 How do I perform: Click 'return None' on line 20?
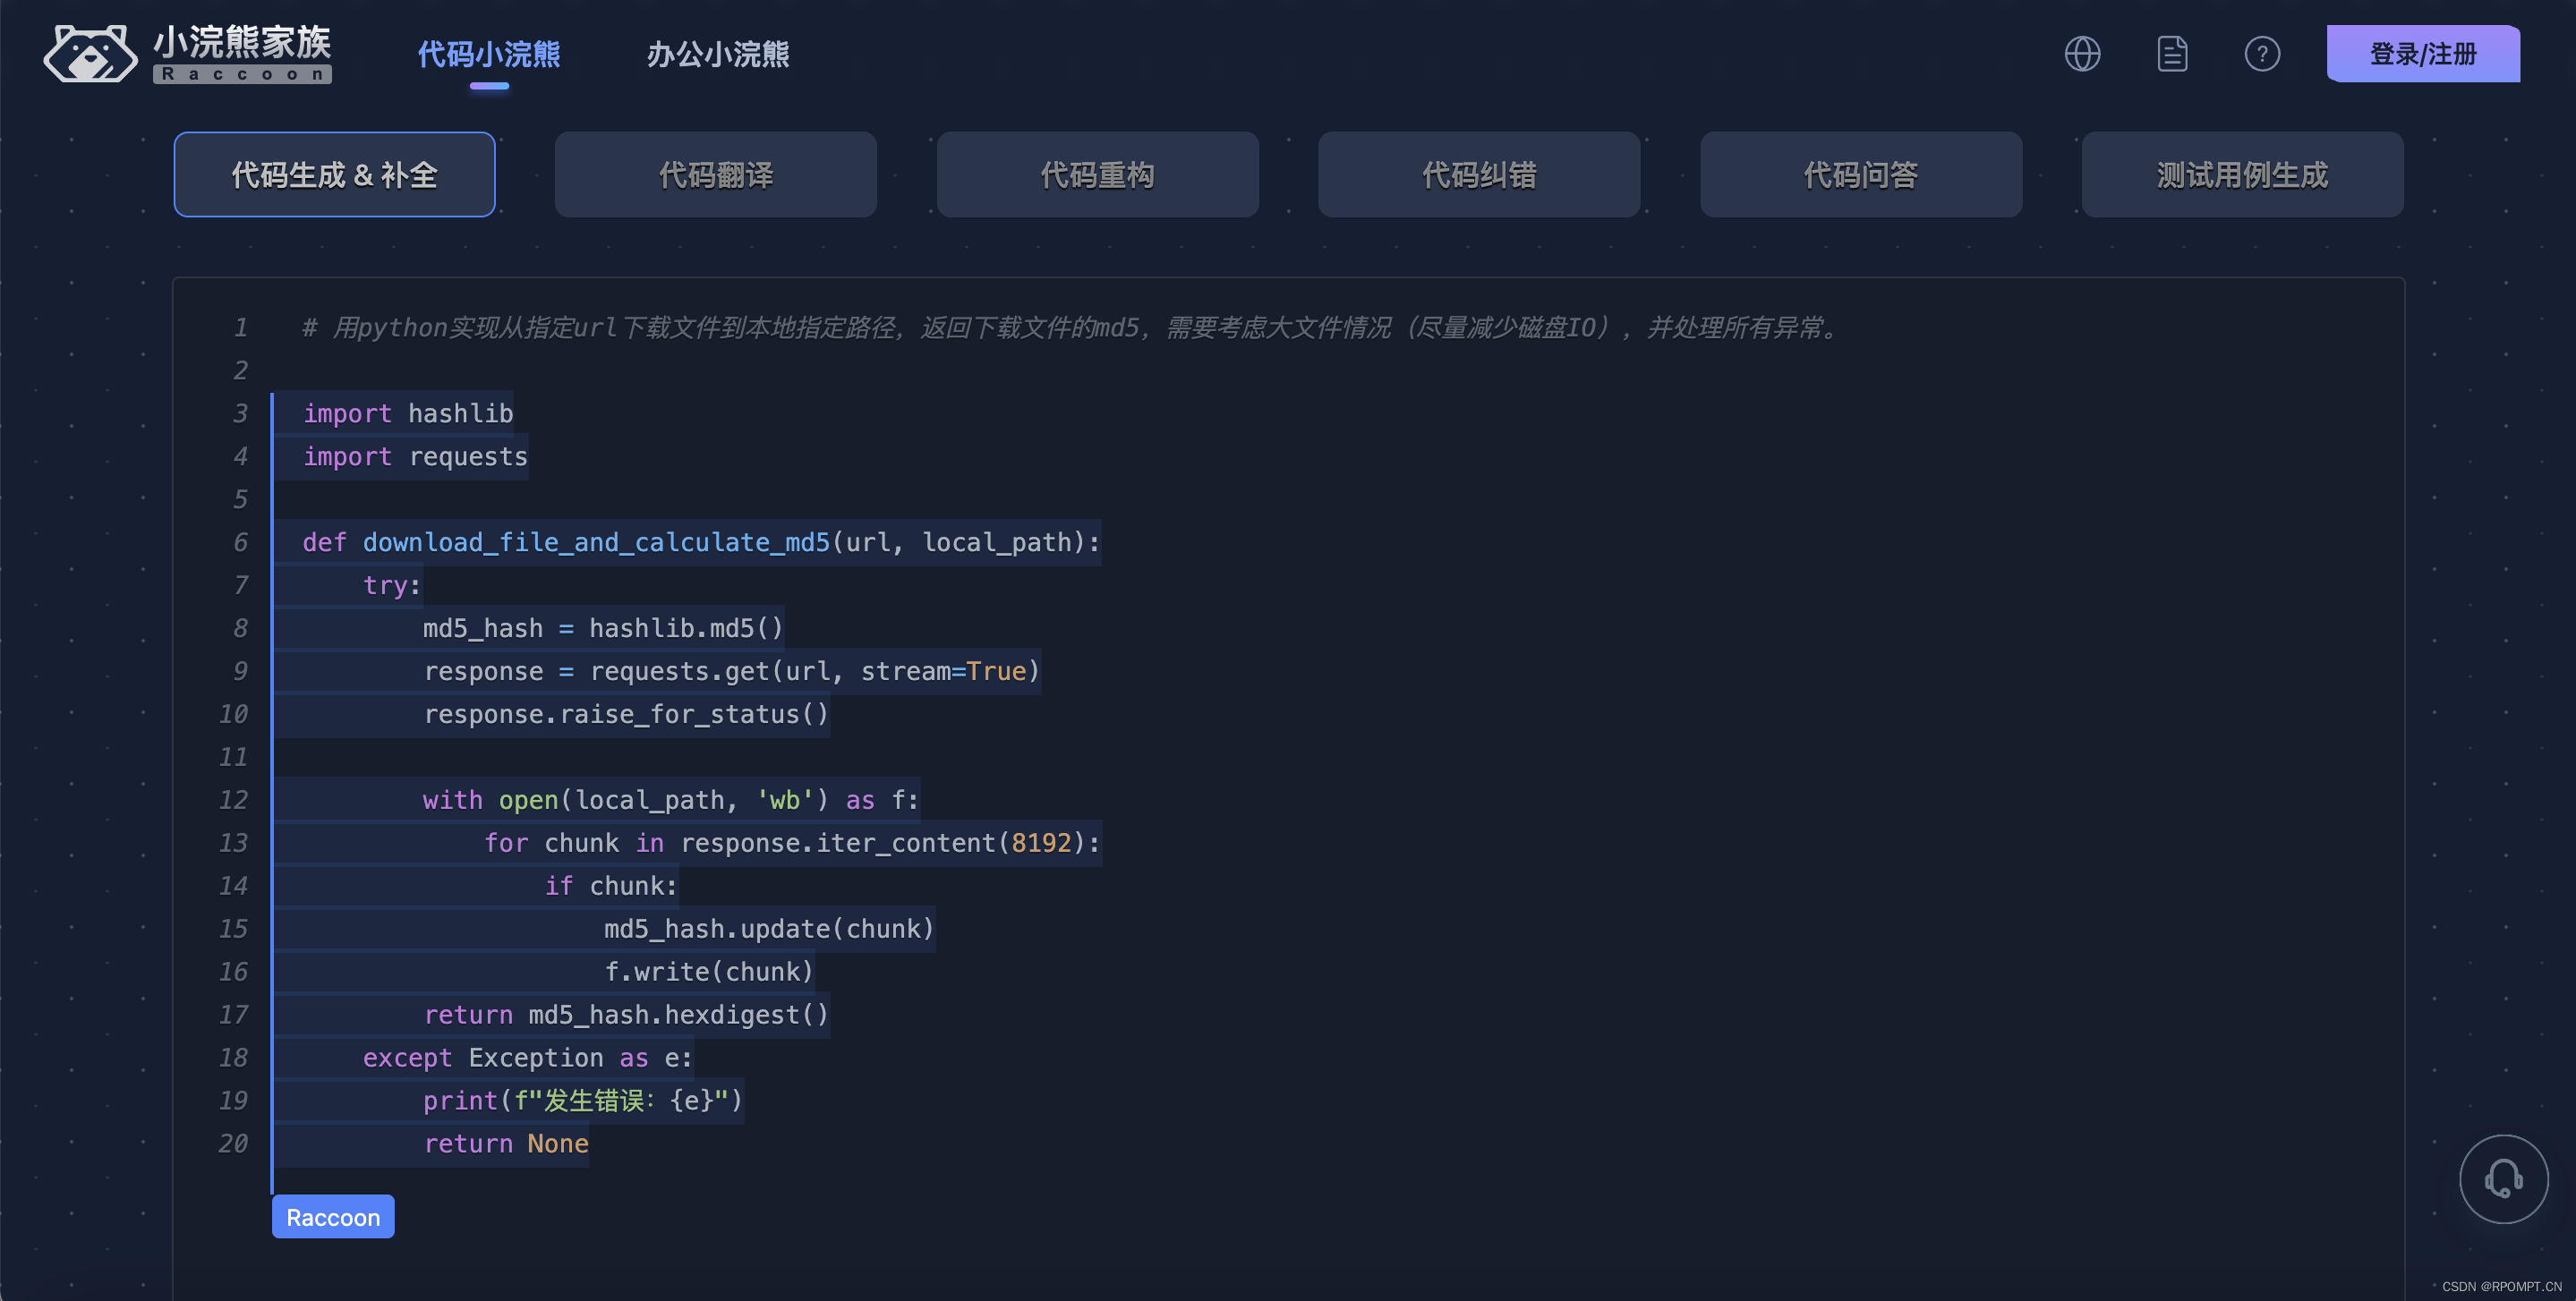506,1144
